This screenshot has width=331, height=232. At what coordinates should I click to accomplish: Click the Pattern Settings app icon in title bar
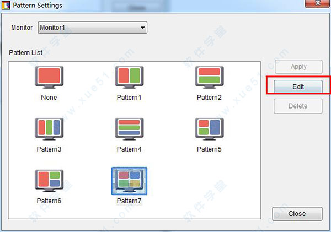(x=6, y=6)
